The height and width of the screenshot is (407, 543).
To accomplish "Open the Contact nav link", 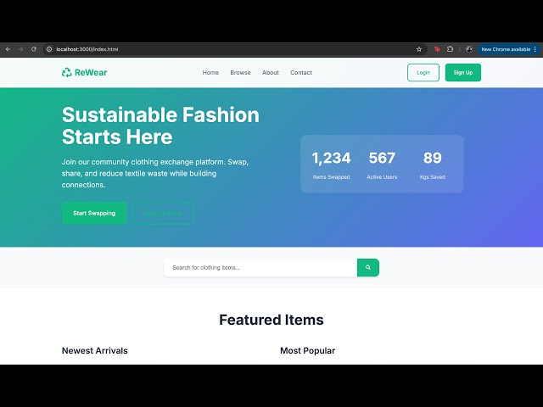I will click(301, 73).
